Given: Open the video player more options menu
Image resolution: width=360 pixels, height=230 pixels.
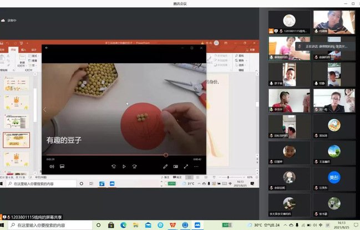Looking at the screenshot, I should [196, 166].
